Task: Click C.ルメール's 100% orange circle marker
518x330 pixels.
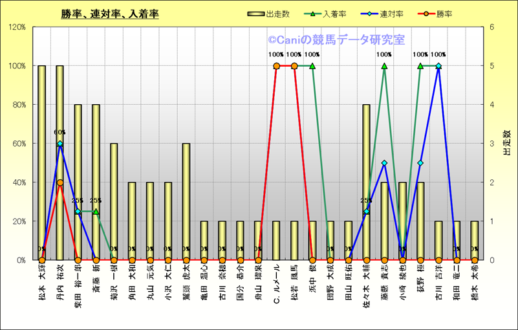Action: [276, 66]
